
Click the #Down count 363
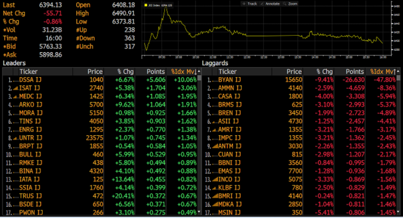pyautogui.click(x=129, y=38)
